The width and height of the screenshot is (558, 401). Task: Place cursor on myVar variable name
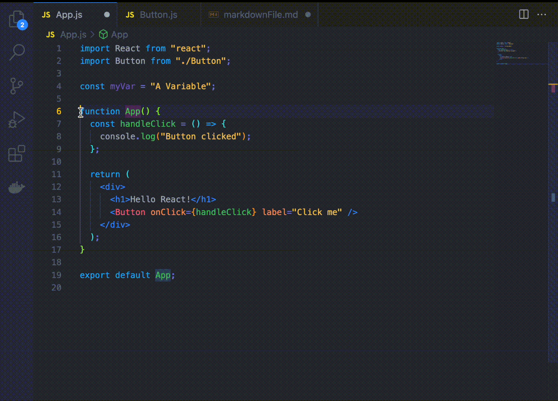(x=122, y=86)
